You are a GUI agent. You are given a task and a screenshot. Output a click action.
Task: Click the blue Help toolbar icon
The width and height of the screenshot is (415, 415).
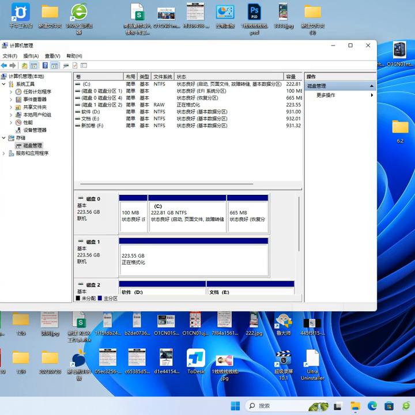tap(45, 66)
